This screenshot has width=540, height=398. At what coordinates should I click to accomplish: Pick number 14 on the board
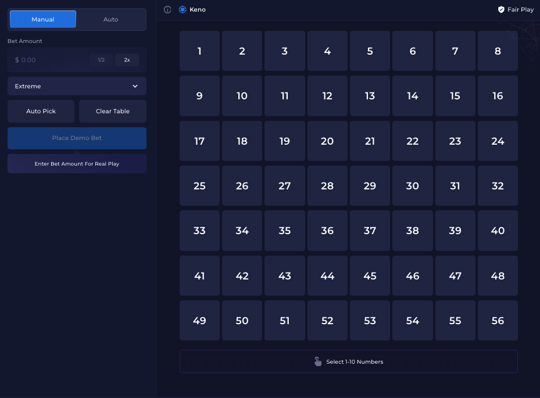tap(413, 96)
